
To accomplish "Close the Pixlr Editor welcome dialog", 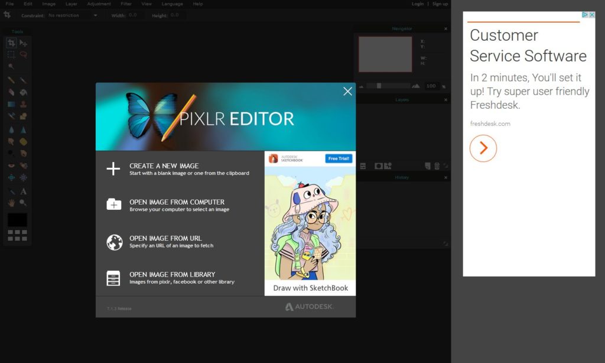I will tap(347, 91).
